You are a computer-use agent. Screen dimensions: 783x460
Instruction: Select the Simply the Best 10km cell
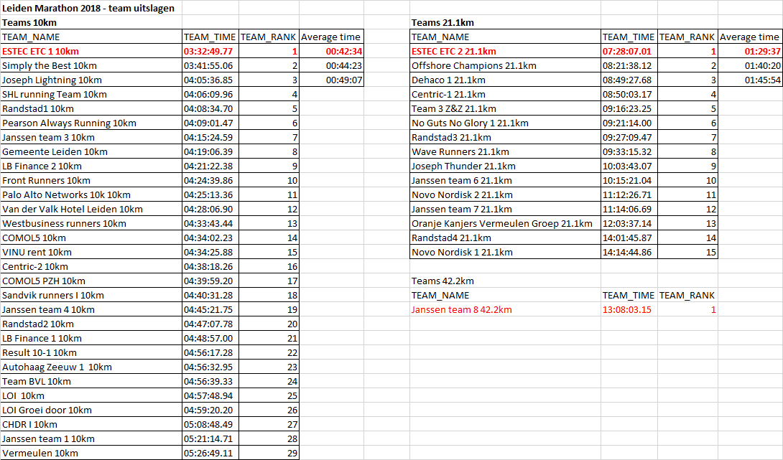(x=45, y=65)
